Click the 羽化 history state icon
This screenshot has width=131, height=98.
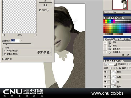[x=110, y=42]
